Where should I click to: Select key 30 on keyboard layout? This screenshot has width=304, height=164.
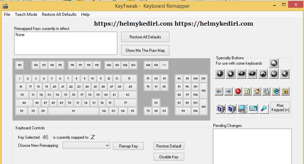tap(22, 95)
